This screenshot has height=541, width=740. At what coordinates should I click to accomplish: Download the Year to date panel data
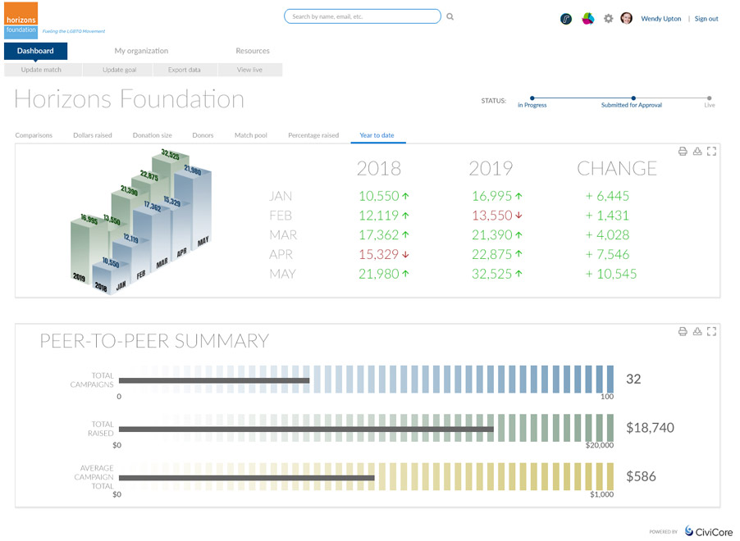coord(697,151)
